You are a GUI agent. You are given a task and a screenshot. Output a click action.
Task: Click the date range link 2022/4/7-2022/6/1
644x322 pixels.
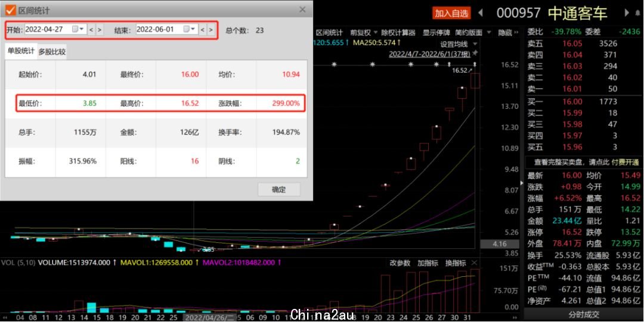(429, 54)
